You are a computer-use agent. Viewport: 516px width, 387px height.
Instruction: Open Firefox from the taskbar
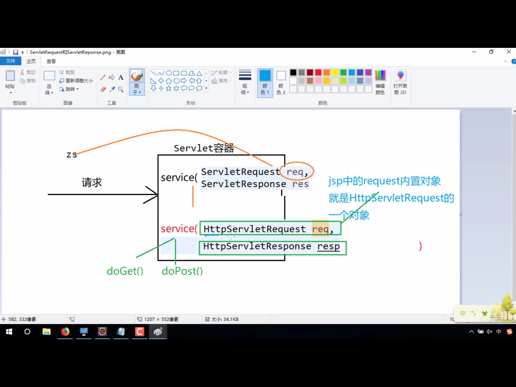[65, 332]
